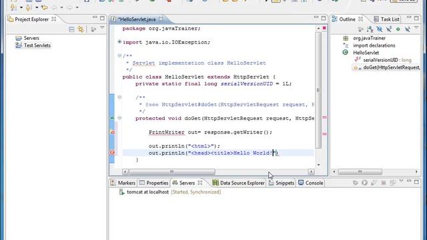Toggle Hide Static Members in Outline
Viewport: 427px width, 240px height.
[x=389, y=29]
